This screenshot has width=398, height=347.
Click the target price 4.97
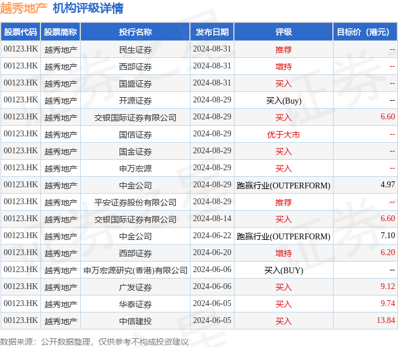tap(387, 185)
